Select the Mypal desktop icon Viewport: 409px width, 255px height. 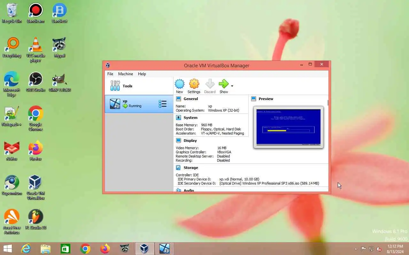[59, 47]
